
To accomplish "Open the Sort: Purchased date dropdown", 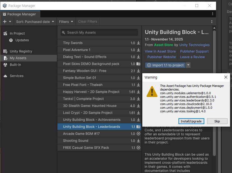I will tap(35, 22).
